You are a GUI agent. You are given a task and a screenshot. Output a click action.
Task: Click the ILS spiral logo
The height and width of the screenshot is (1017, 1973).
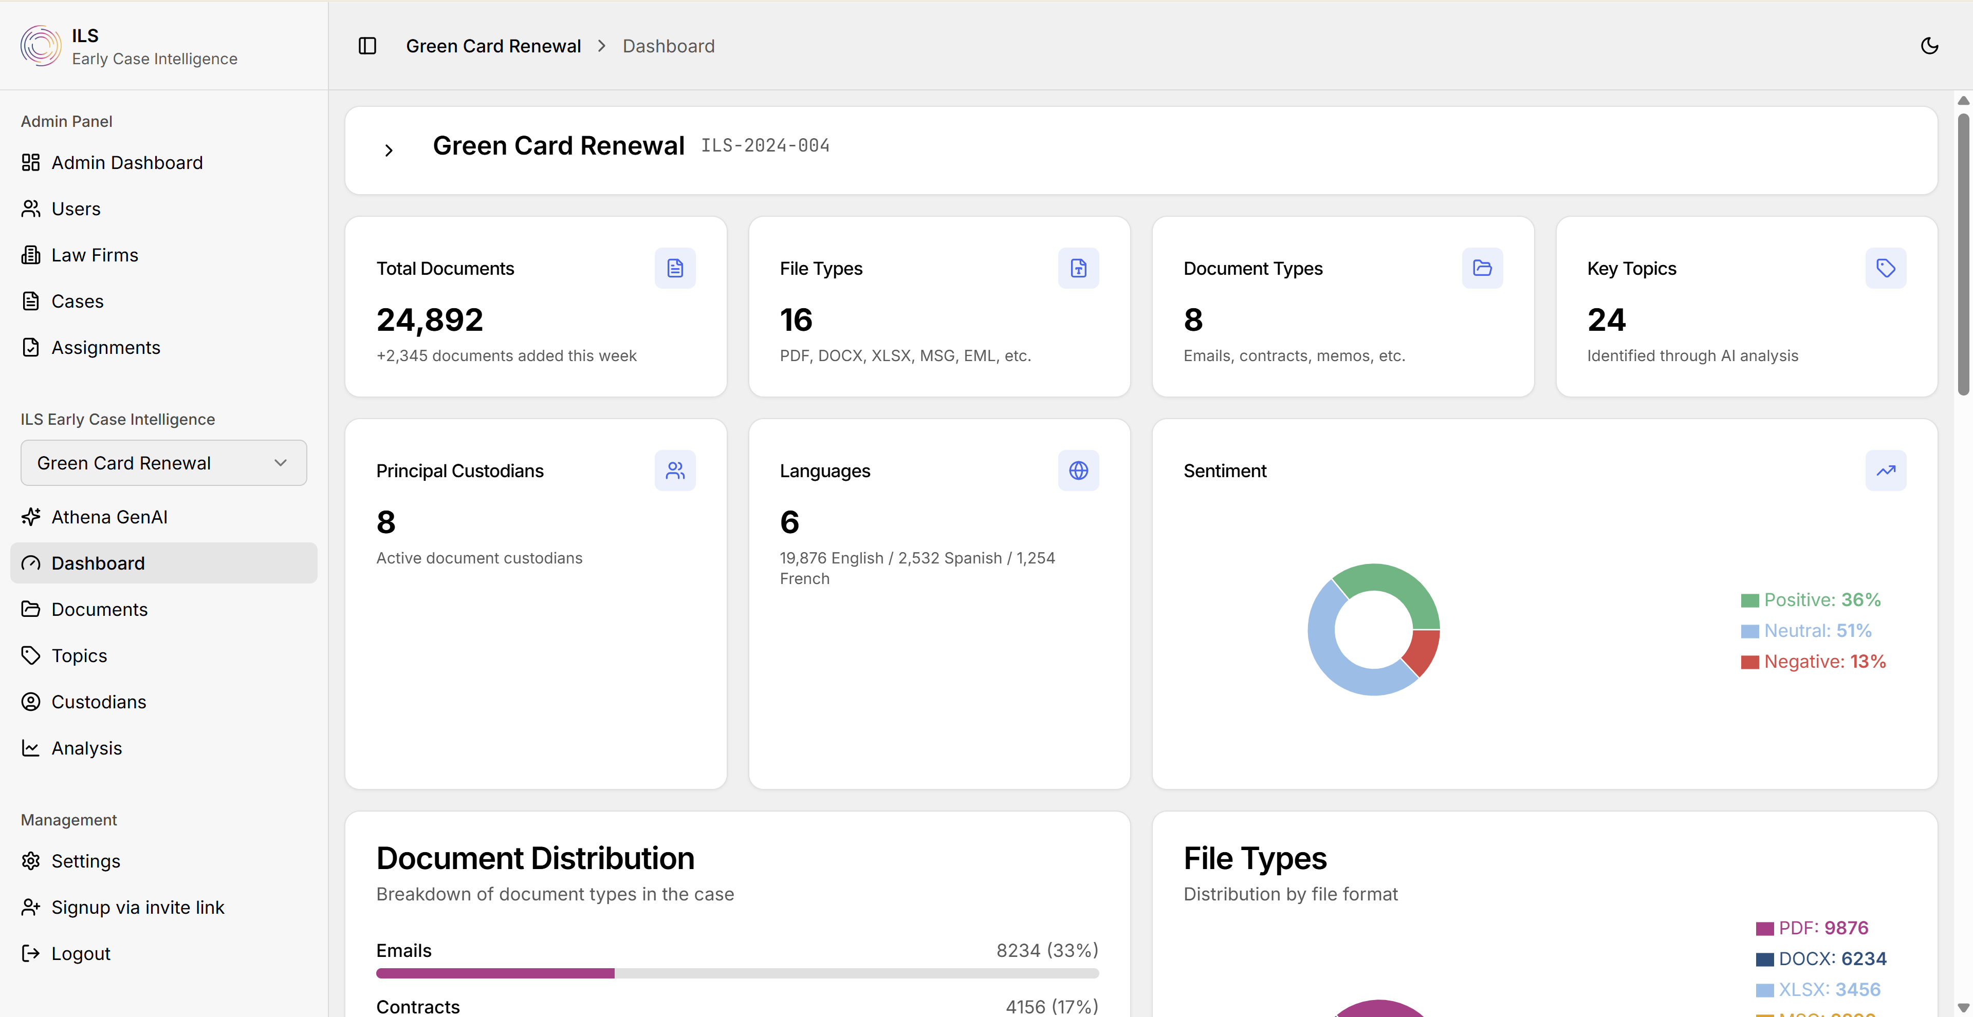click(41, 46)
